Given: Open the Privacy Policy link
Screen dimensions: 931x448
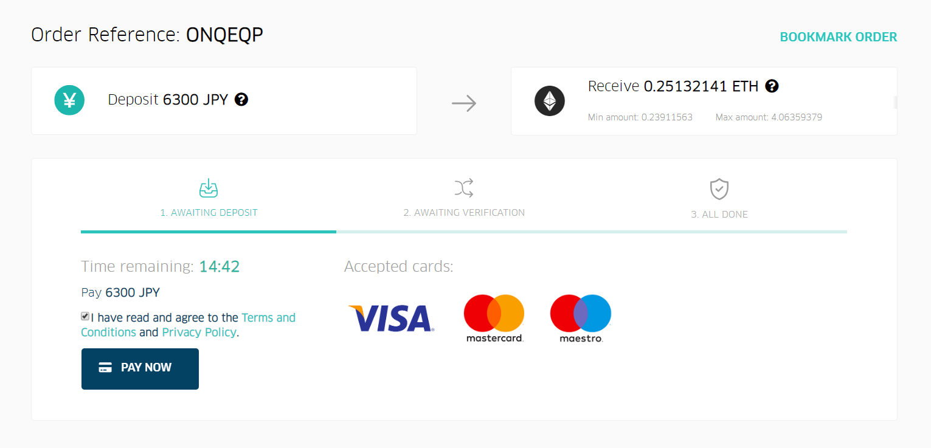Looking at the screenshot, I should pyautogui.click(x=199, y=333).
